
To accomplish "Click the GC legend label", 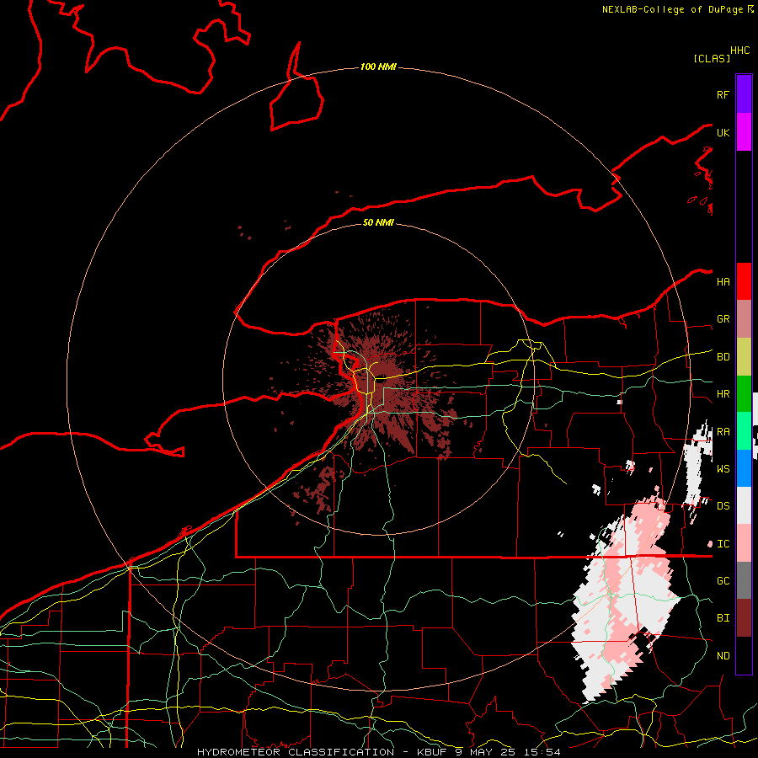I will 723,581.
